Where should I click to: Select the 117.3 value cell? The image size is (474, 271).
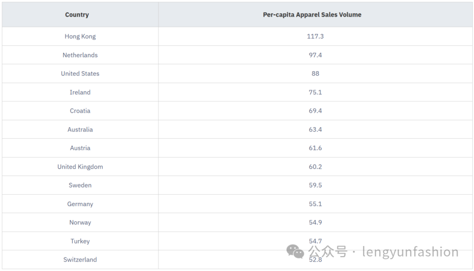[315, 36]
